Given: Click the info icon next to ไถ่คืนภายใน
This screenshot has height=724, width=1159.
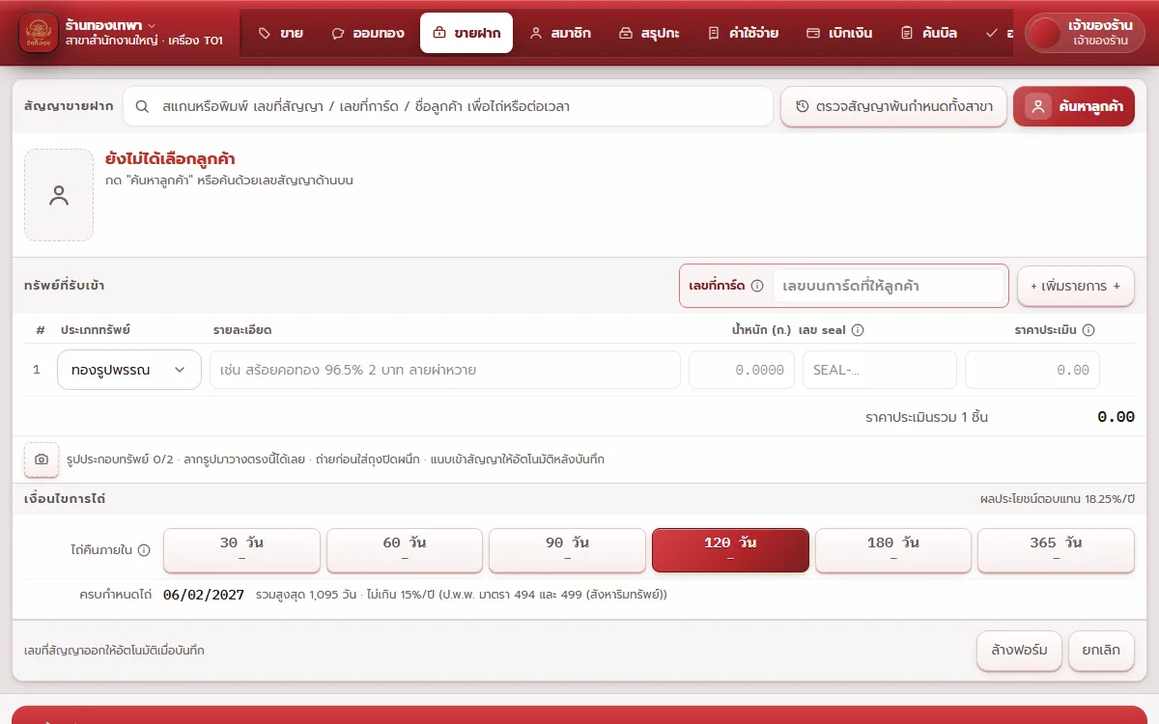Looking at the screenshot, I should pos(144,550).
